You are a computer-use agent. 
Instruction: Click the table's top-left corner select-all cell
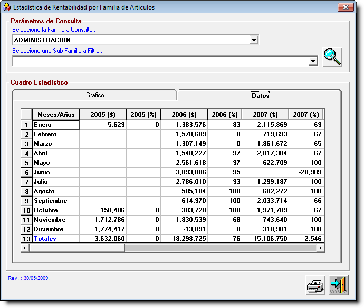click(x=26, y=115)
